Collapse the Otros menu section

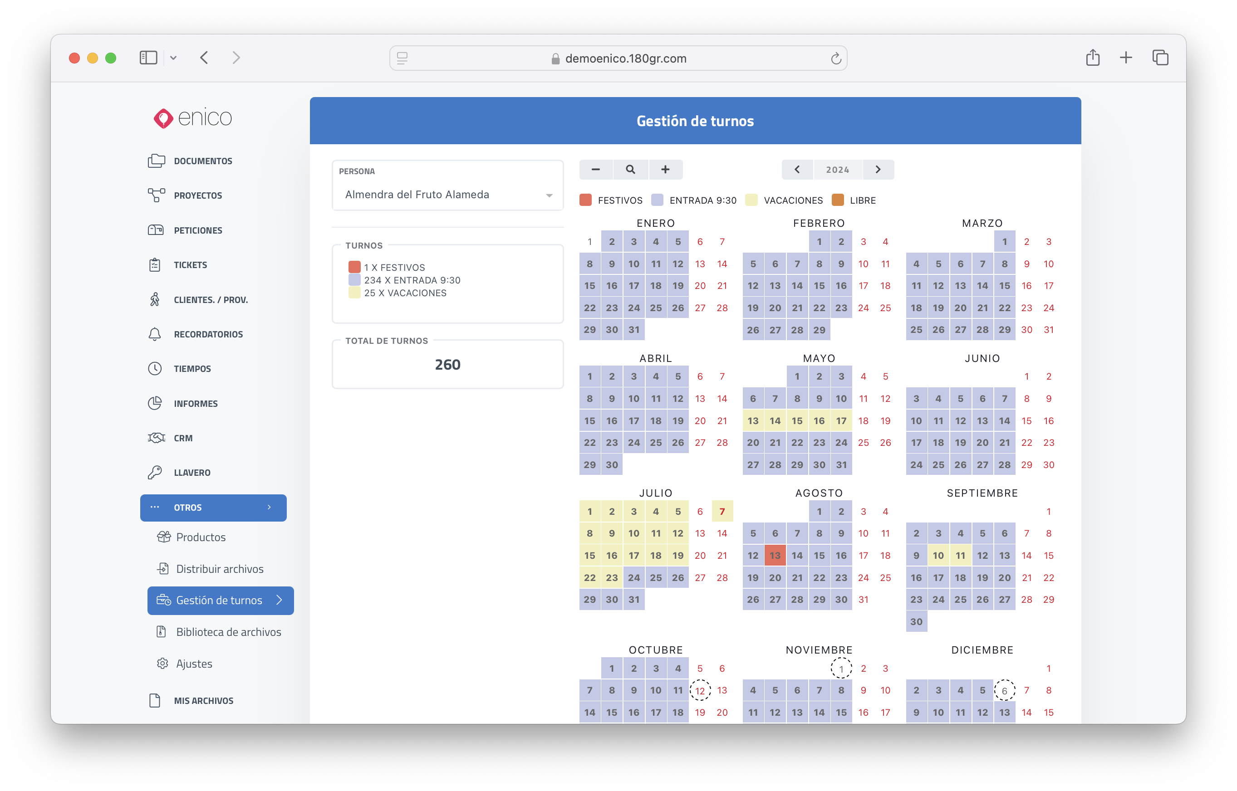[x=213, y=508]
